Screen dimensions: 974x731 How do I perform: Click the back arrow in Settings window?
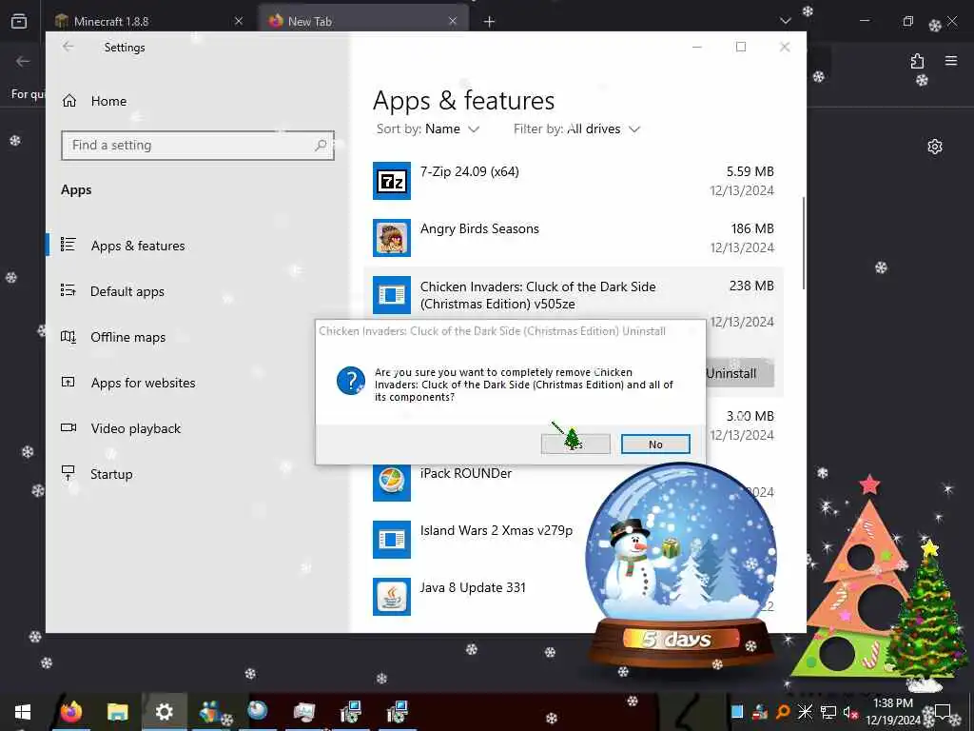click(x=68, y=47)
